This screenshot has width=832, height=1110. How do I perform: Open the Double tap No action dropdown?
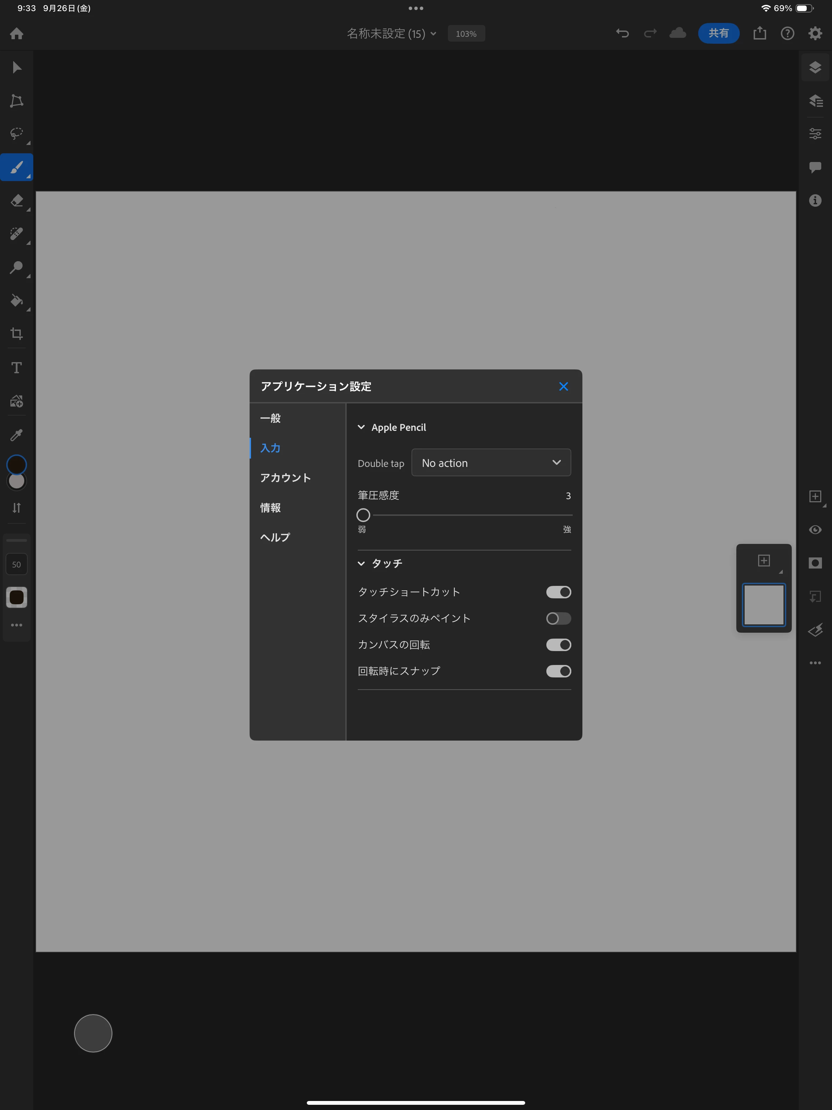(491, 463)
